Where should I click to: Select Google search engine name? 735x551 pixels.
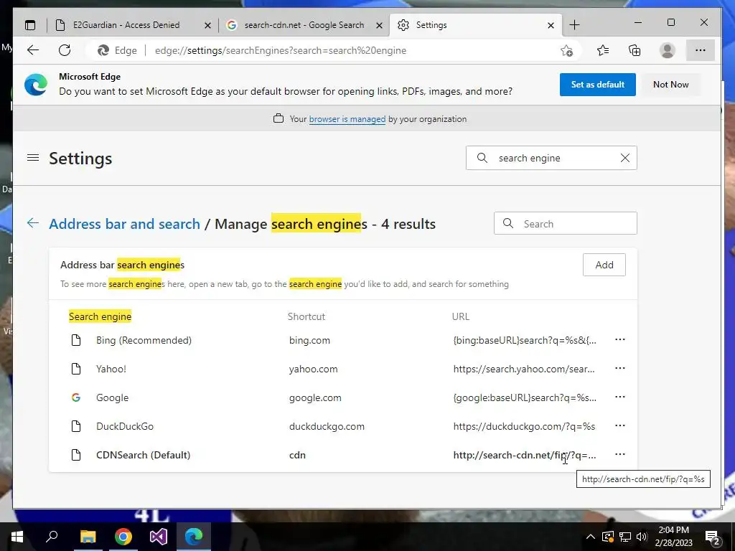coord(112,397)
